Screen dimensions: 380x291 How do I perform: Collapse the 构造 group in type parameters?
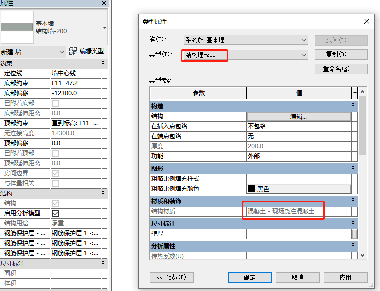353,105
